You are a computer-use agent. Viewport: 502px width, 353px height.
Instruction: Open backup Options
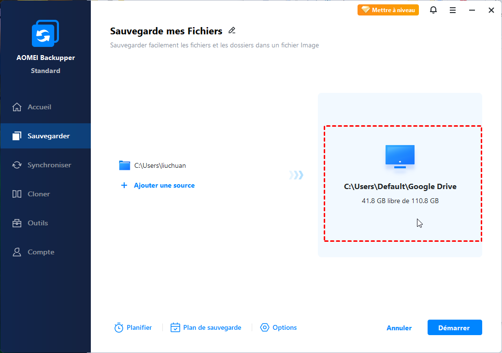[278, 328]
